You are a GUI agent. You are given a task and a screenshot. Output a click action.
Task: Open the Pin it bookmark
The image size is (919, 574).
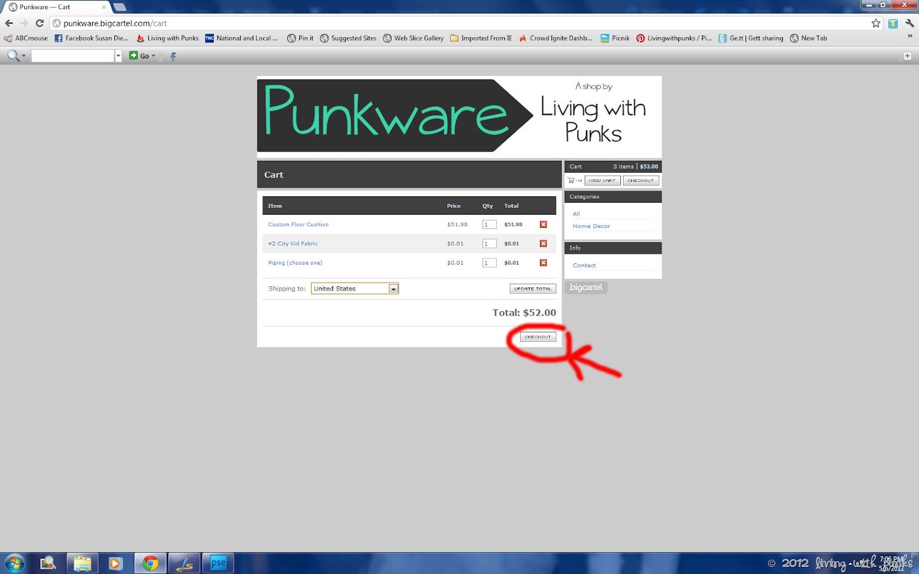(300, 38)
